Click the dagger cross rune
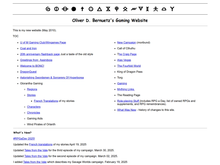This screenshot has width=220, height=165. pos(82,9)
